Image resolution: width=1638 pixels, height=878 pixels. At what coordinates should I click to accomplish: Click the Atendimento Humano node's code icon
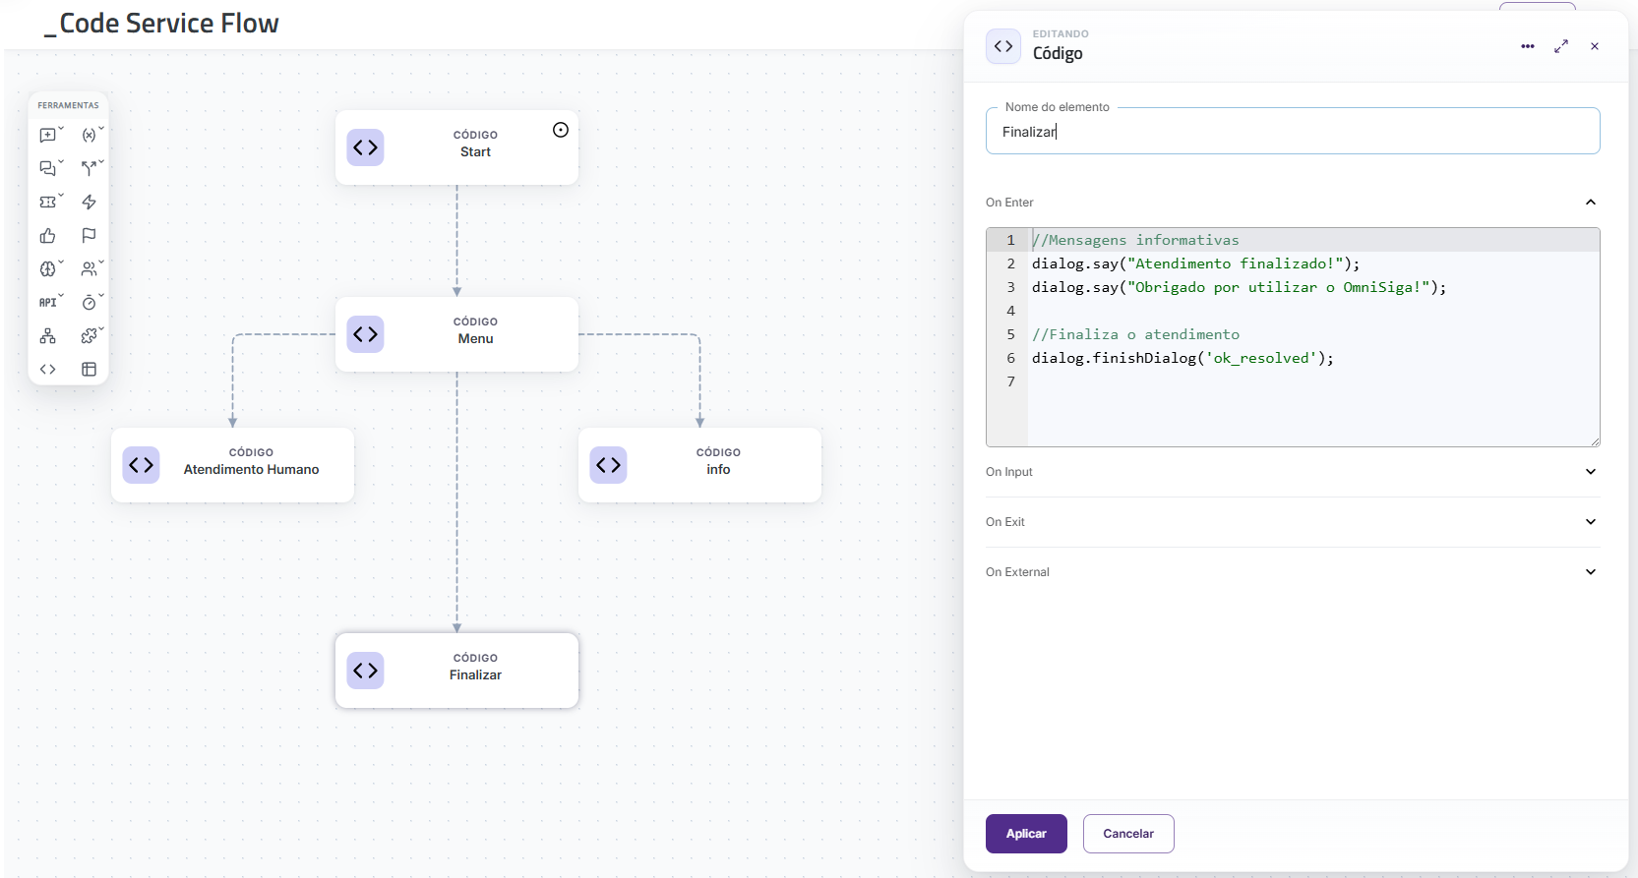point(141,465)
